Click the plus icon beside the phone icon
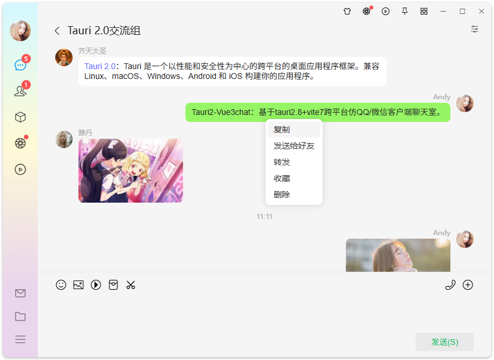This screenshot has width=494, height=360. click(469, 285)
